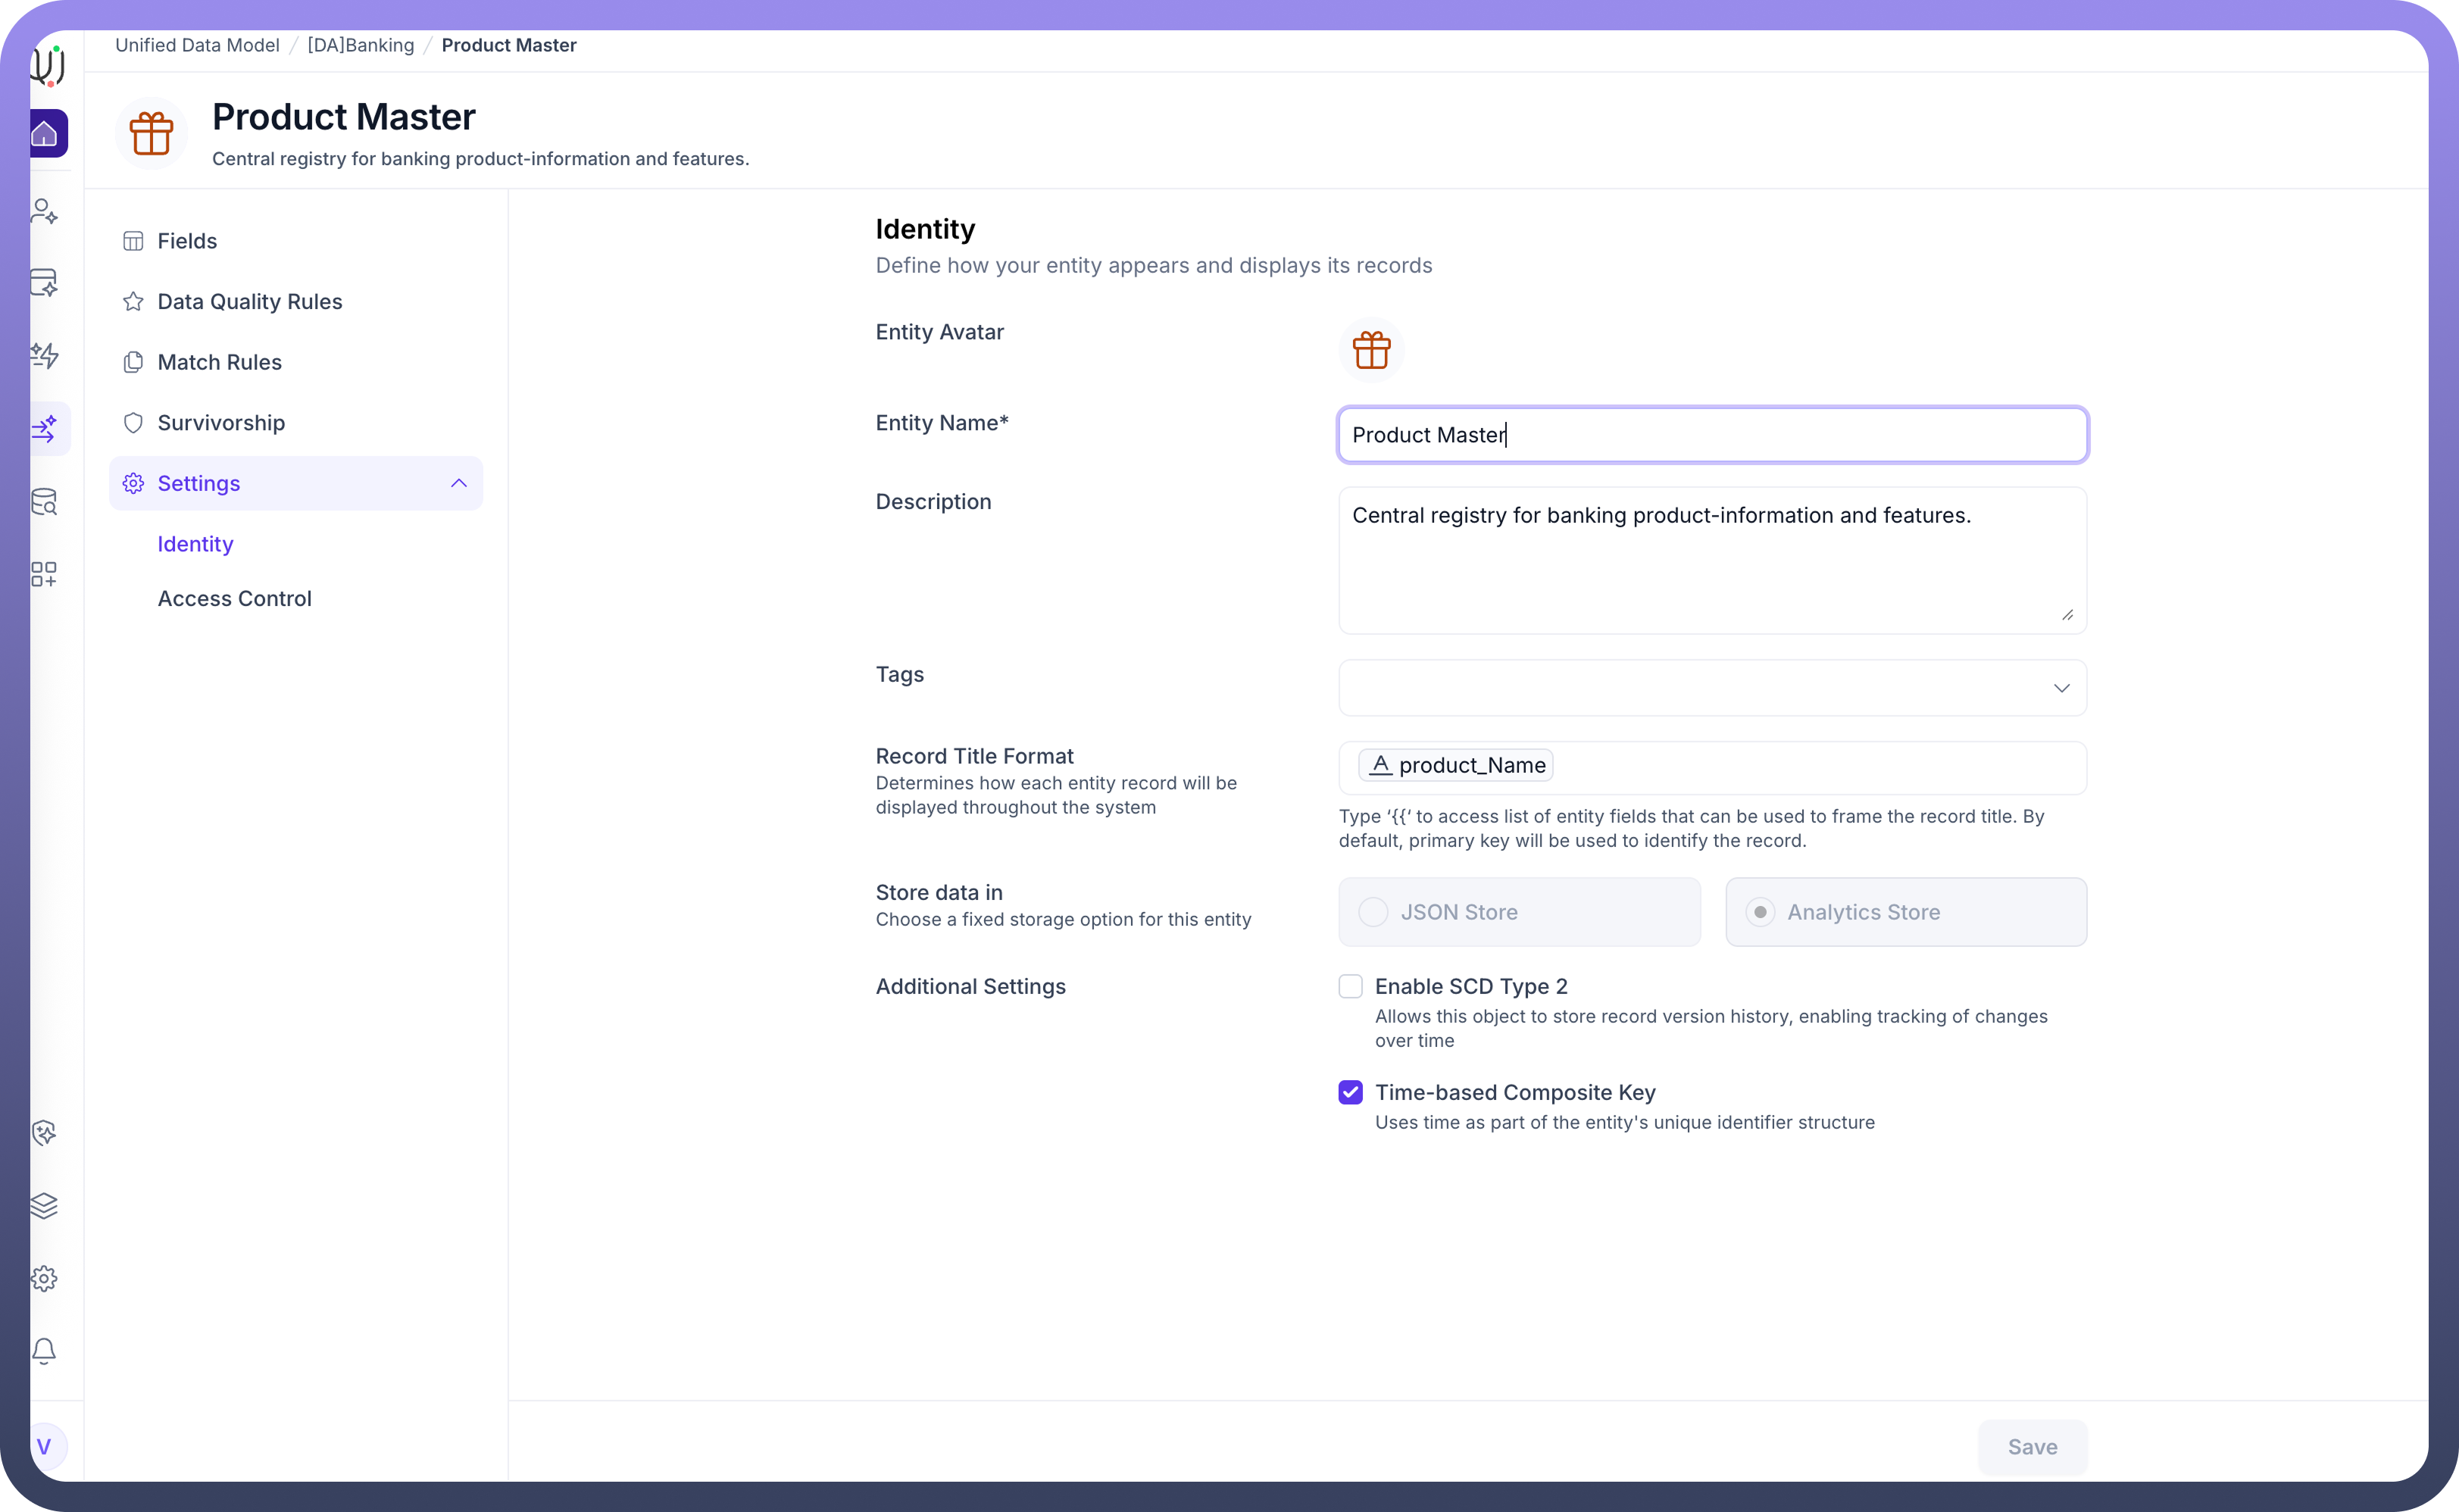Click into the Description text area
Viewport: 2459px width, 1512px height.
coord(1711,560)
